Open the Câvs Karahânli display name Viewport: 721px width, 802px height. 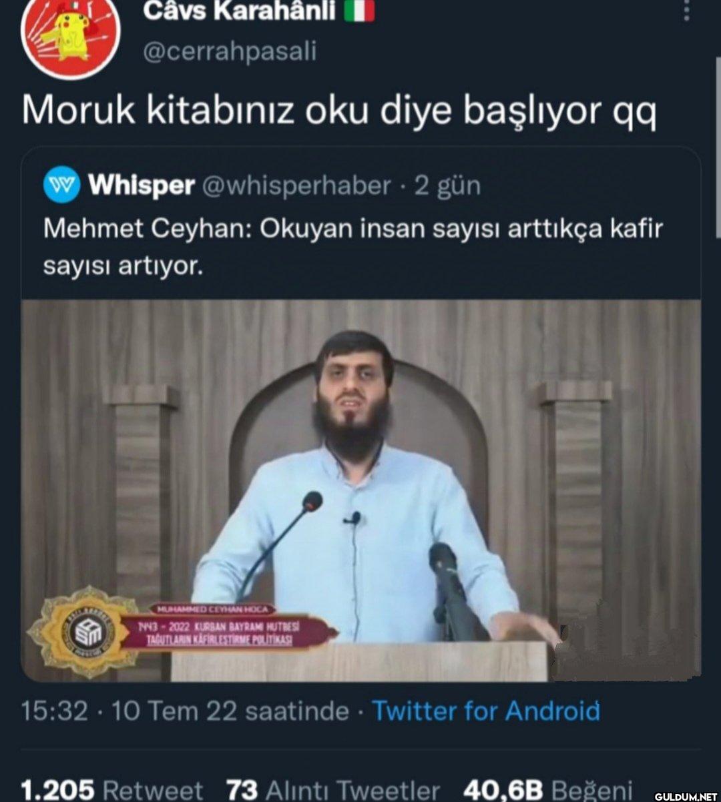tap(239, 10)
